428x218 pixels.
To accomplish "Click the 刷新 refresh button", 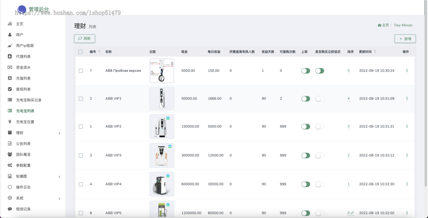I will click(x=85, y=39).
